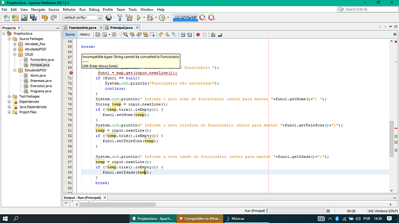
Task: Open the Tools menu
Action: coord(132,9)
